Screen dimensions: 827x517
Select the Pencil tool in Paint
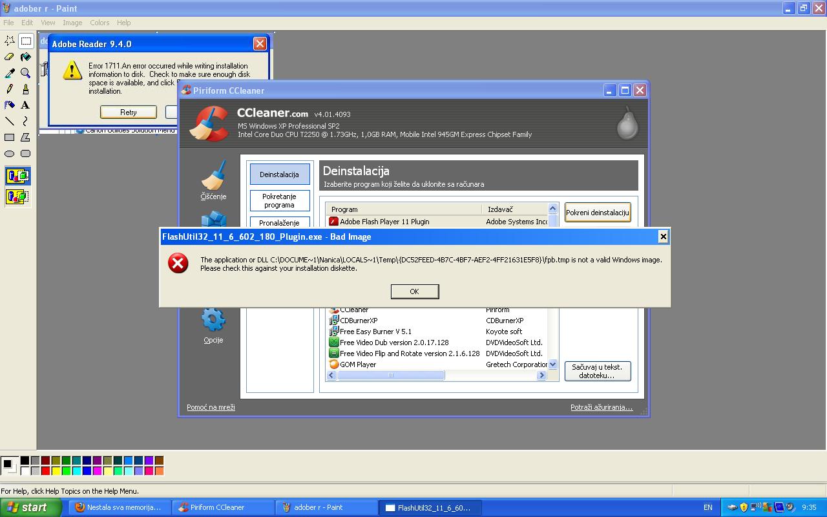(x=10, y=89)
